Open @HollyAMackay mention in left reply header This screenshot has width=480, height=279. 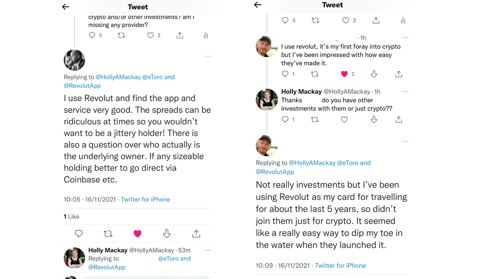coord(118,77)
